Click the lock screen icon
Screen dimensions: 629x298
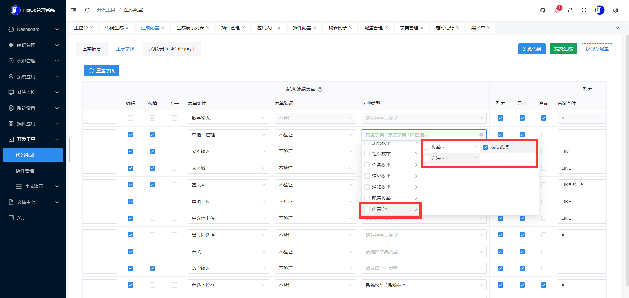tap(570, 10)
